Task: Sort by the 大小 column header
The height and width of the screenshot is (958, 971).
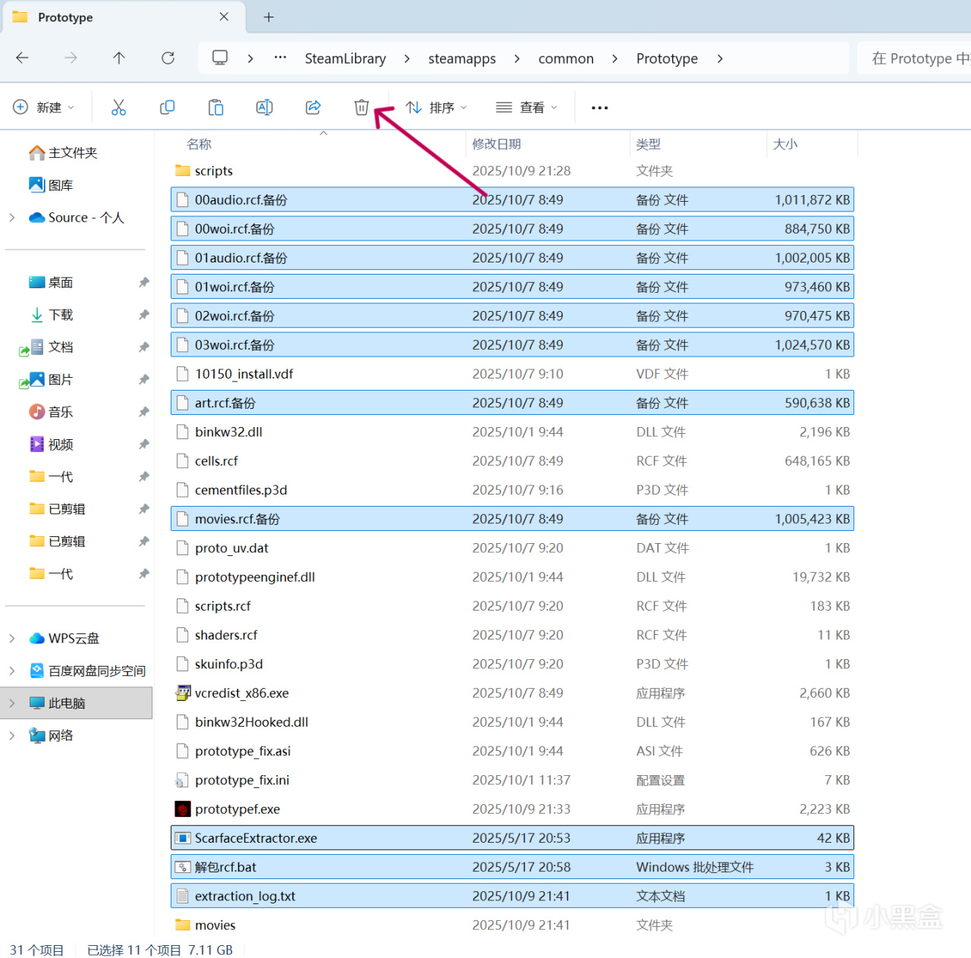Action: click(x=785, y=144)
